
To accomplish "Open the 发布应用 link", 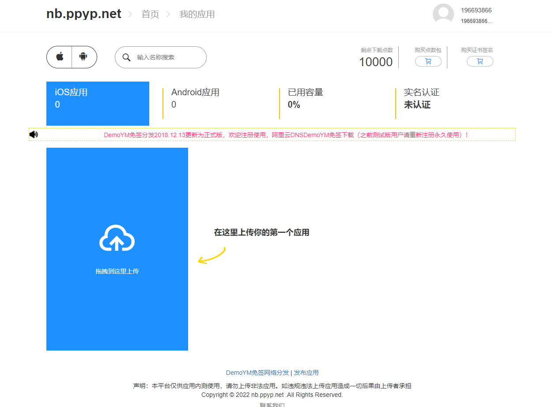I will click(306, 373).
